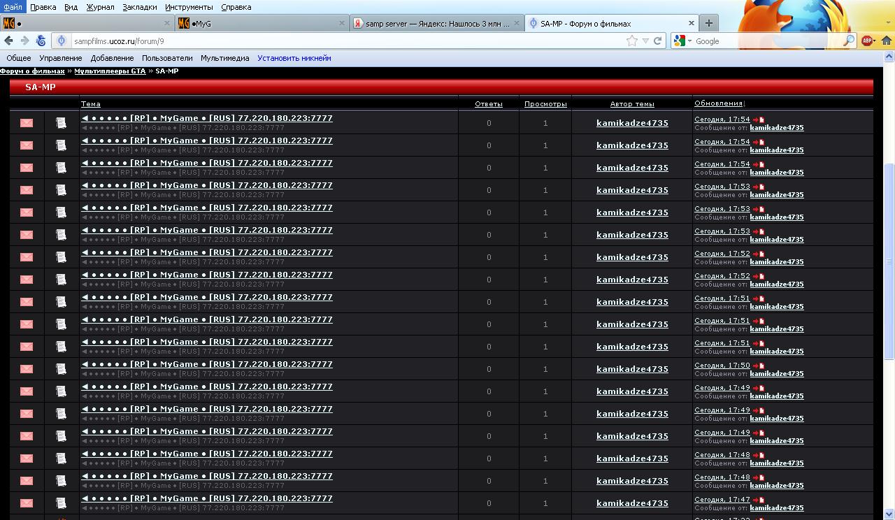The height and width of the screenshot is (520, 895).
Task: Jump to last post via the 17:50 row arrow icon
Action: point(759,366)
